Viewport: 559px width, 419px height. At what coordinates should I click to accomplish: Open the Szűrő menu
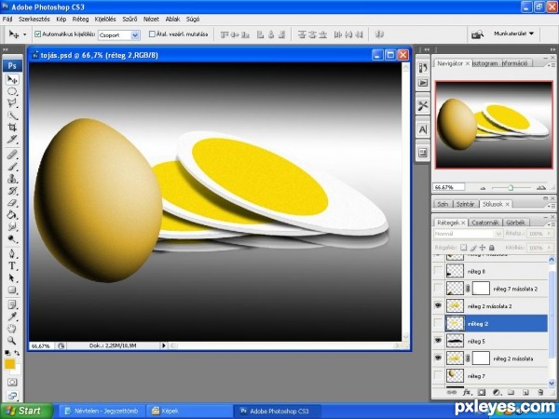[130, 19]
